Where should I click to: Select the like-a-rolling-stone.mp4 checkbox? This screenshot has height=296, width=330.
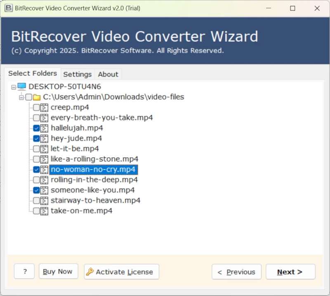point(36,159)
